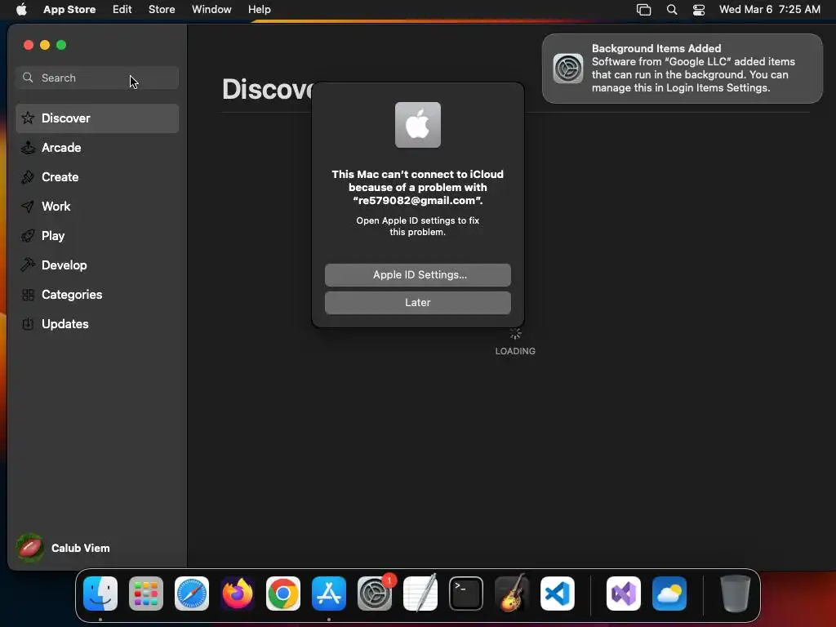This screenshot has height=627, width=836.
Task: Launch Firefox from the Dock
Action: [238, 594]
